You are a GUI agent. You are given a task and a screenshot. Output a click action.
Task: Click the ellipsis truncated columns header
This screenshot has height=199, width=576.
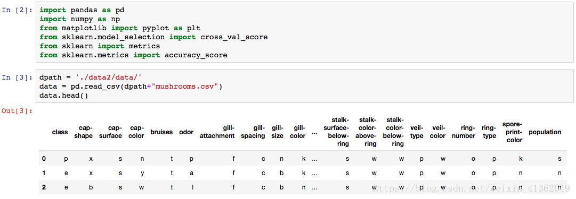[314, 133]
